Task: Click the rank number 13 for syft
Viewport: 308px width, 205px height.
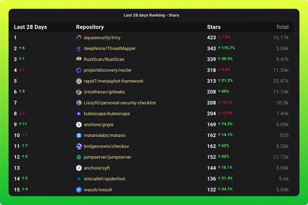Action: tap(17, 168)
